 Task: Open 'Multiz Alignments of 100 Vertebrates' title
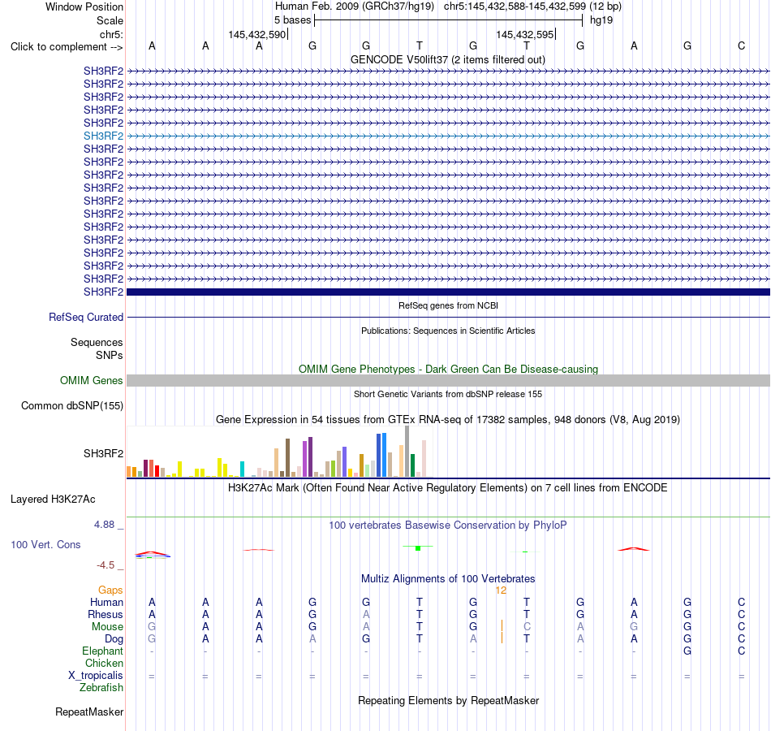[448, 579]
